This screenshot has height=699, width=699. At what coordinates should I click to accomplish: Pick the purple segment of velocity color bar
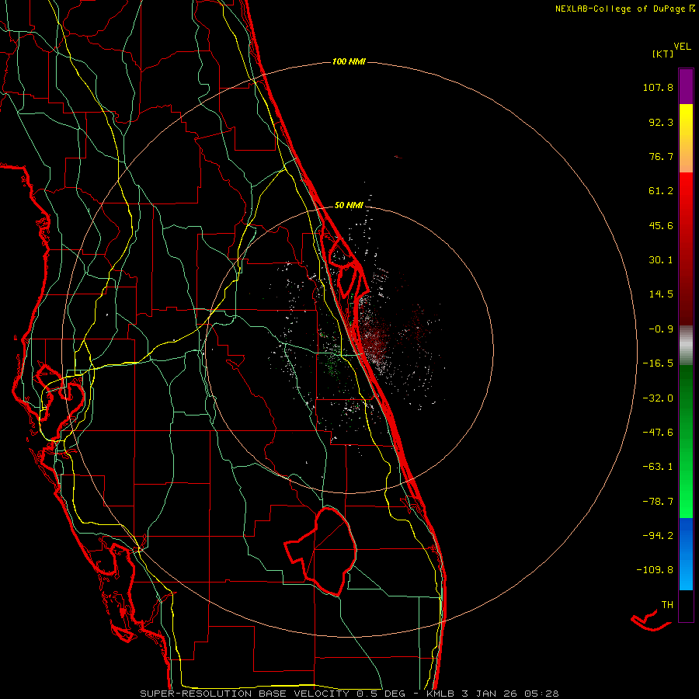tap(686, 86)
